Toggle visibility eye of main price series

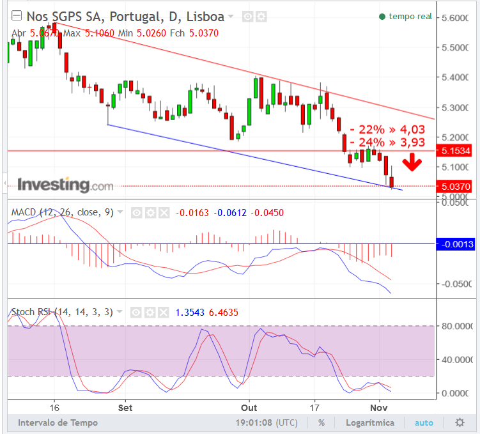point(247,17)
